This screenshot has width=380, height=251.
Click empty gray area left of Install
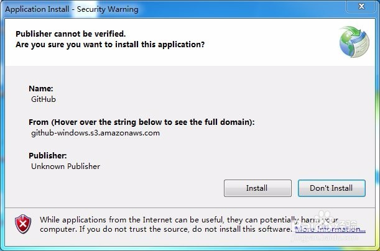tap(124, 188)
